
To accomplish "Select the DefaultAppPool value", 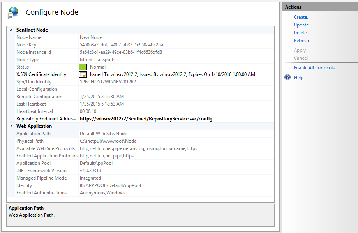I will pos(96,163).
